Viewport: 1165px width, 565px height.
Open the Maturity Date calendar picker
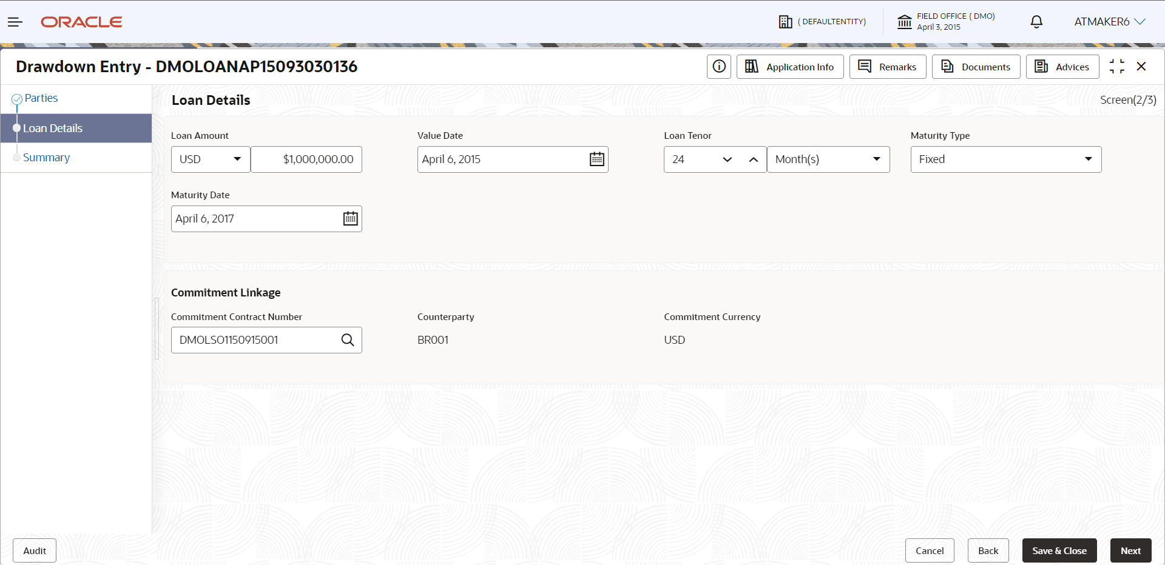[x=351, y=219]
